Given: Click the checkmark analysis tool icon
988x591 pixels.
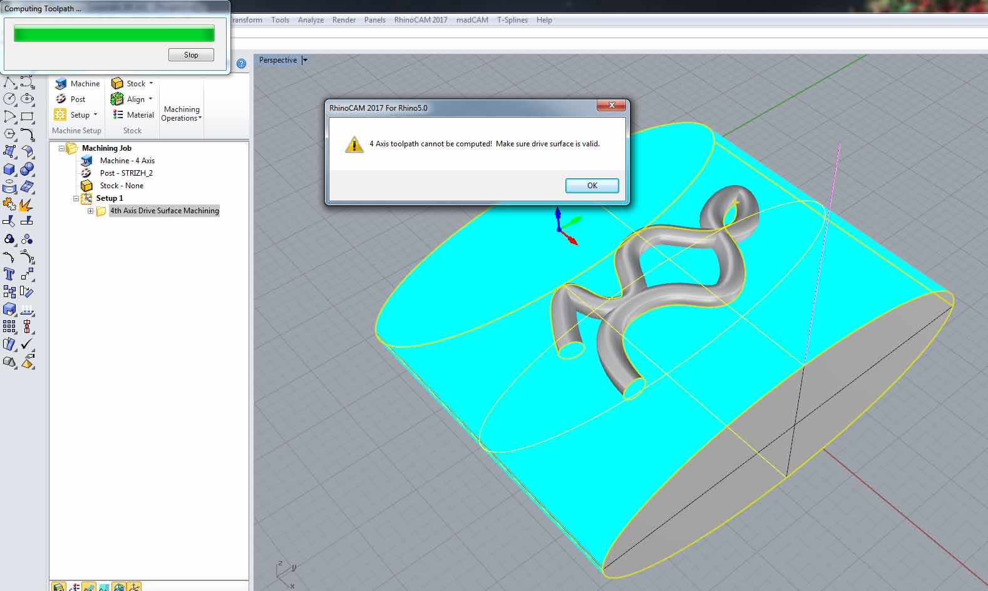Looking at the screenshot, I should 27,344.
